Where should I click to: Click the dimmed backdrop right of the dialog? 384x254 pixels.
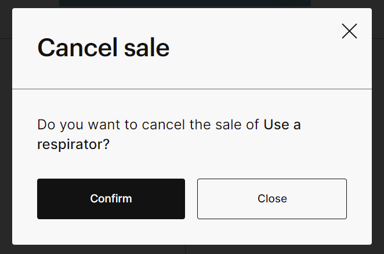(x=378, y=145)
